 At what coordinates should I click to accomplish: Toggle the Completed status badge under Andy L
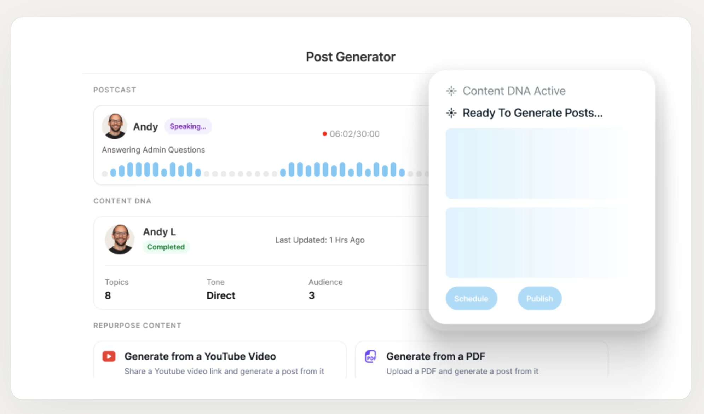(166, 247)
